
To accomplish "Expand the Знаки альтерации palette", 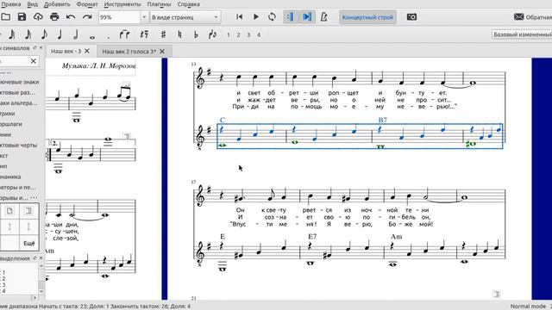I will pyautogui.click(x=19, y=103).
